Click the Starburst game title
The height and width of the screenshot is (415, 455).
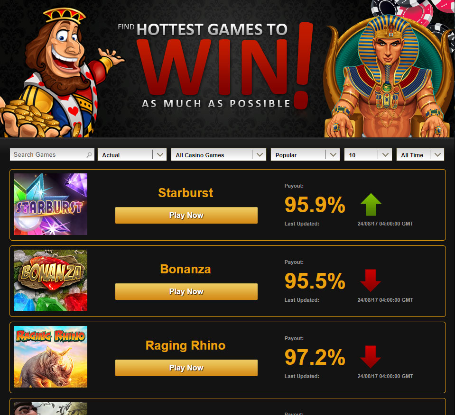[x=186, y=193]
